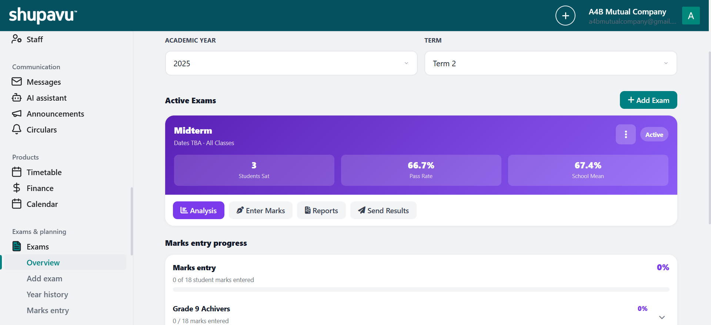Select Overview in Exams submenu

[x=43, y=262]
